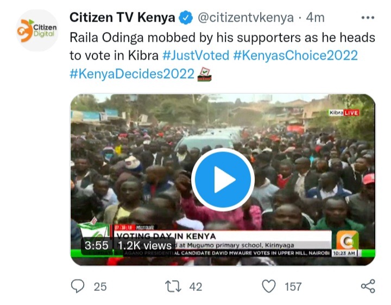The width and height of the screenshot is (391, 305).
Task: Open the #KenyasChoice2022 hashtag link
Action: 295,55
